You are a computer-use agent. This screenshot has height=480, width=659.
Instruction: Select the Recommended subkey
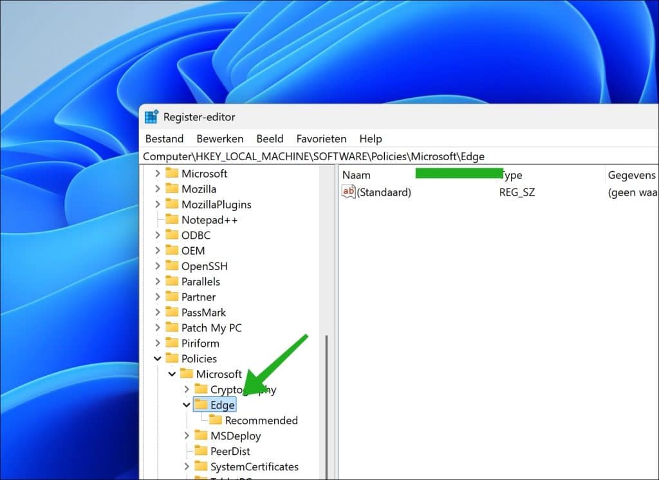tap(261, 420)
